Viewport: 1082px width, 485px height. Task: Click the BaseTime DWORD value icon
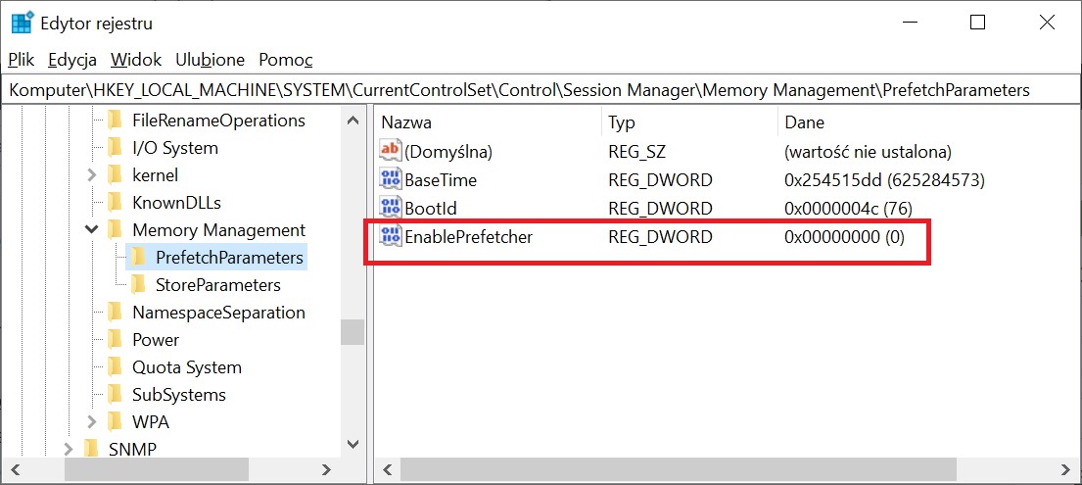pyautogui.click(x=391, y=180)
